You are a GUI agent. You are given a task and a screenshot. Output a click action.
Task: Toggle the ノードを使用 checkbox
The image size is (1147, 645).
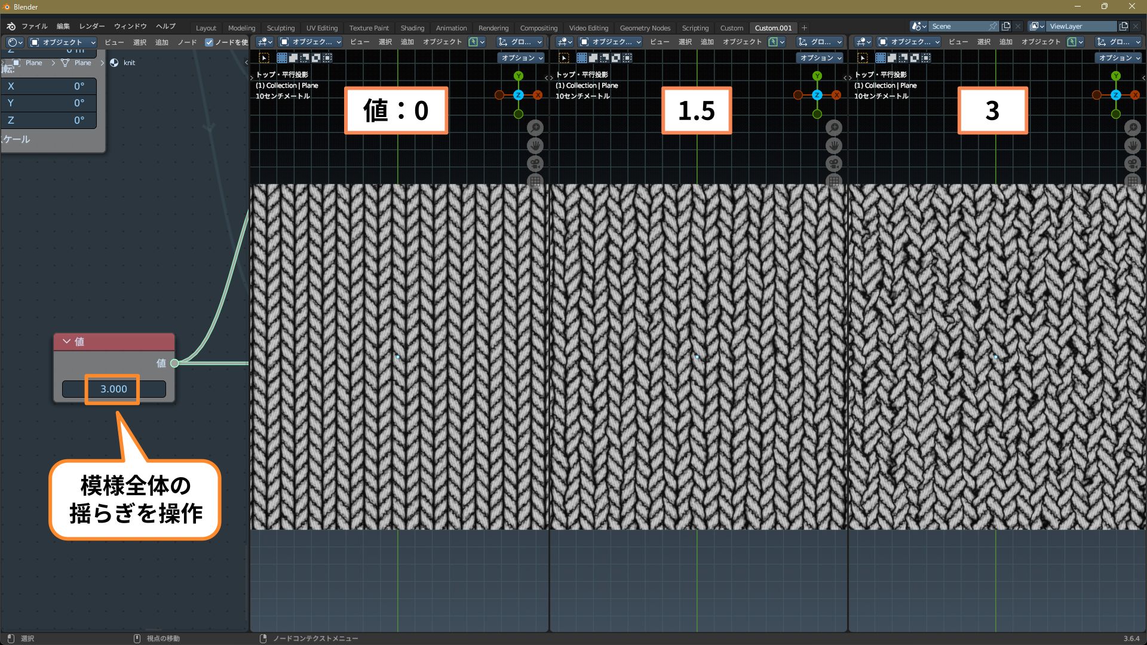click(x=209, y=42)
